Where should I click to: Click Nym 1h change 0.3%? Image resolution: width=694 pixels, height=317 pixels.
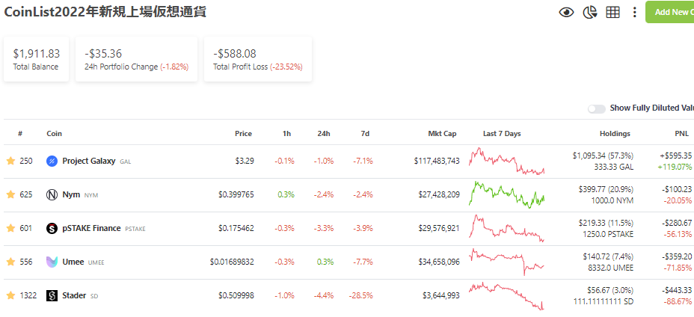[x=286, y=194]
